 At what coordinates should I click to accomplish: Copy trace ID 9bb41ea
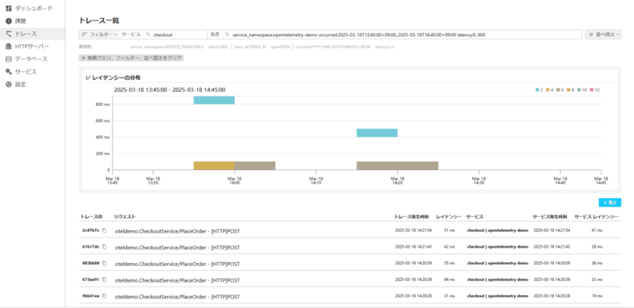(105, 296)
